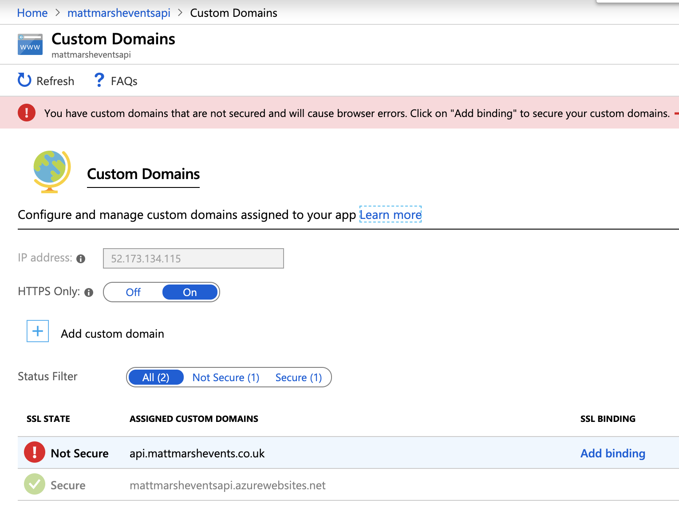Click the plus icon to add custom domain
679x507 pixels.
tap(38, 331)
